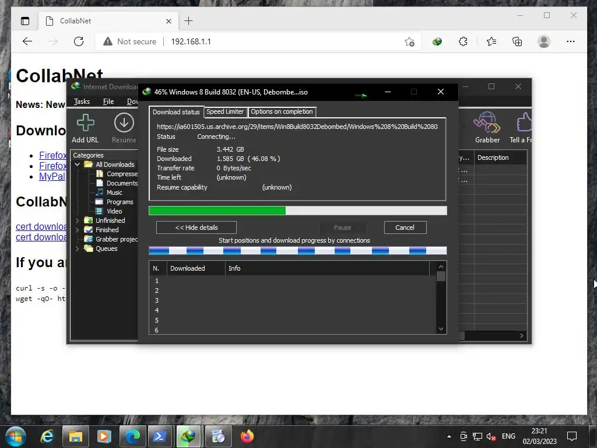
Task: Open Edge Settings and more menu
Action: click(x=570, y=41)
